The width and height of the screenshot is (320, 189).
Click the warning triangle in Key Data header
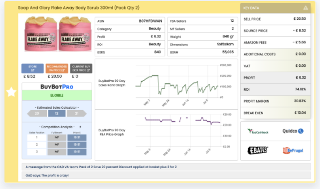[306, 8]
